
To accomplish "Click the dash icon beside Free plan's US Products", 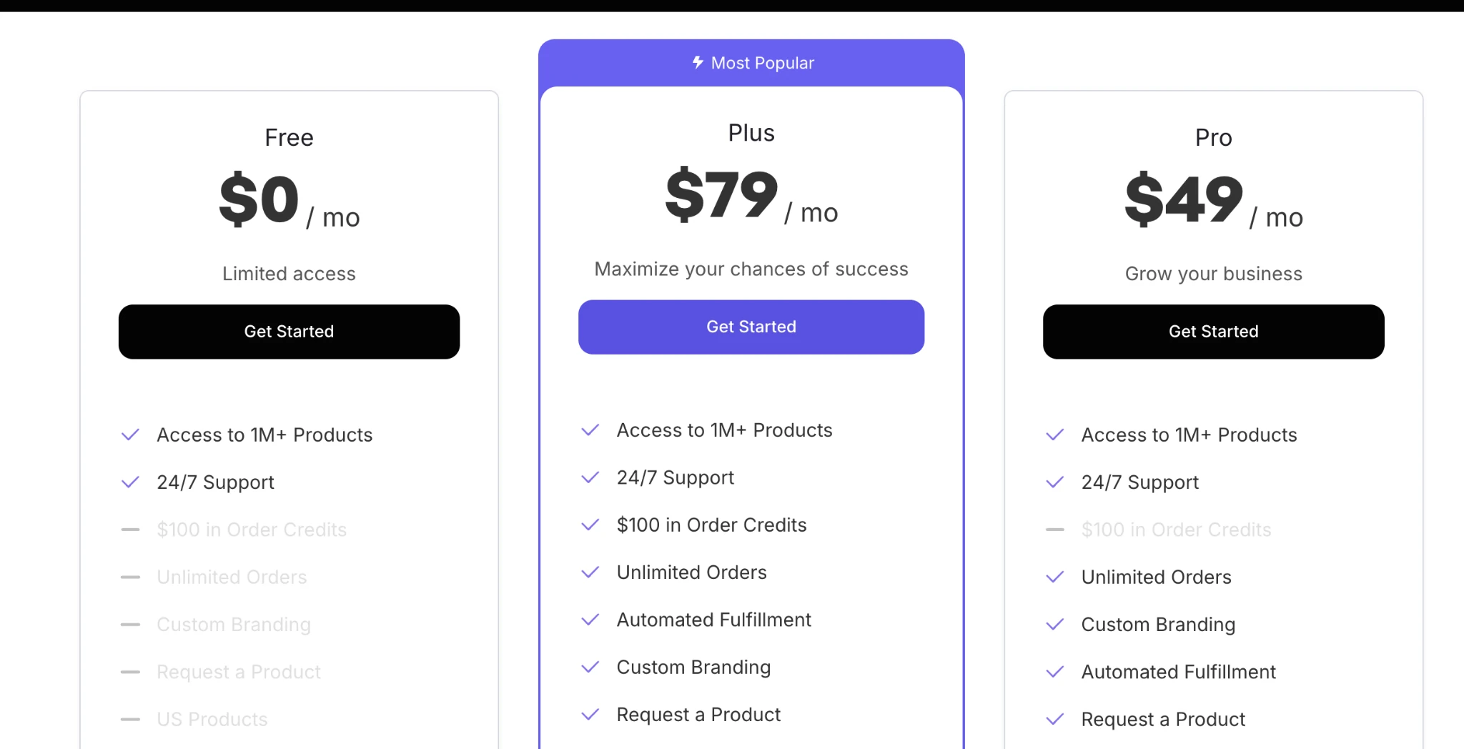I will 130,719.
